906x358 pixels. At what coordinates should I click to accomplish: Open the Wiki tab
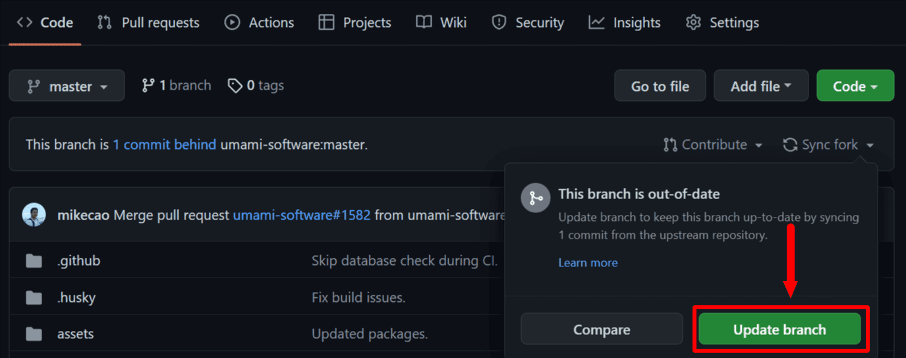pyautogui.click(x=441, y=22)
